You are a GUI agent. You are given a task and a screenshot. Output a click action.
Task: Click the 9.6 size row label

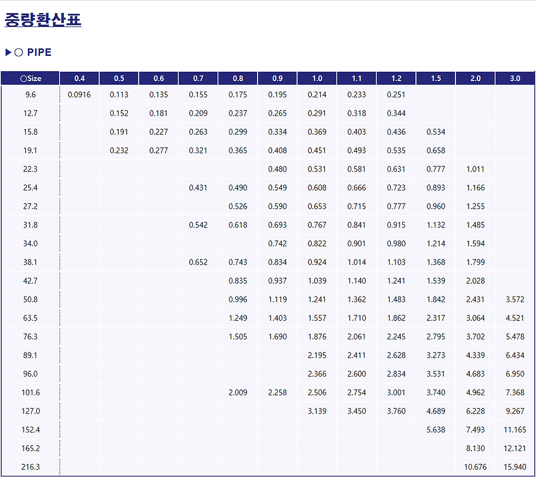[31, 95]
